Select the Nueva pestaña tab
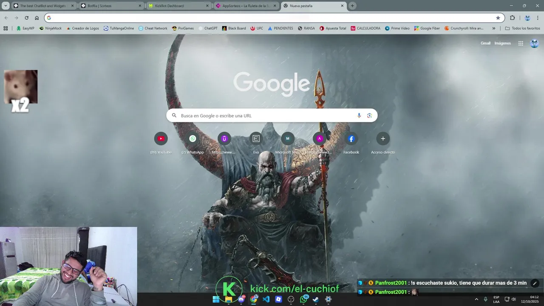The image size is (544, 306). click(314, 6)
